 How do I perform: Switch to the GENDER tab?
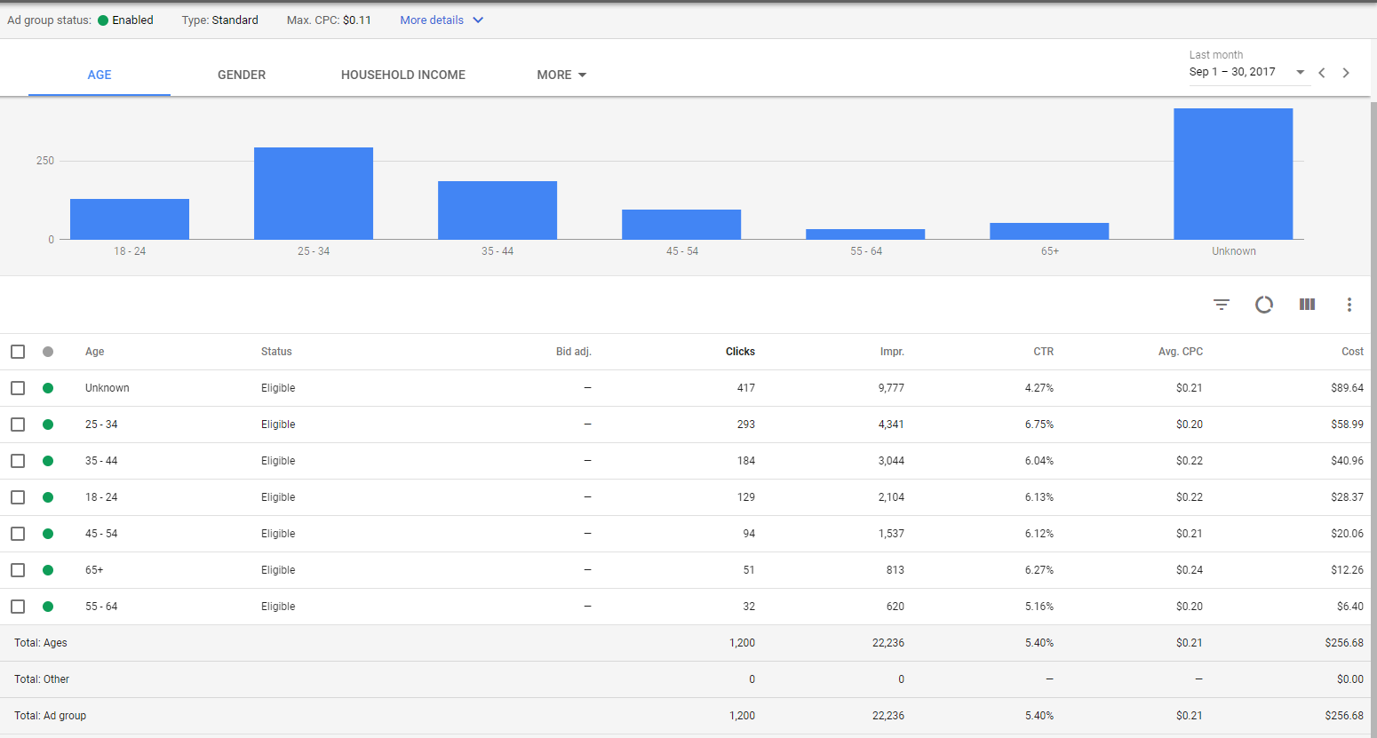coord(242,75)
